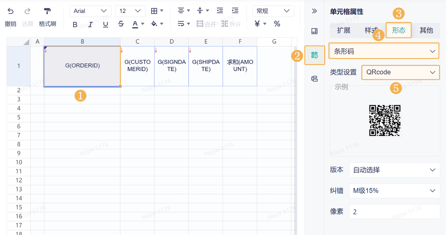Toggle bold formatting
The height and width of the screenshot is (235, 446).
point(75,24)
